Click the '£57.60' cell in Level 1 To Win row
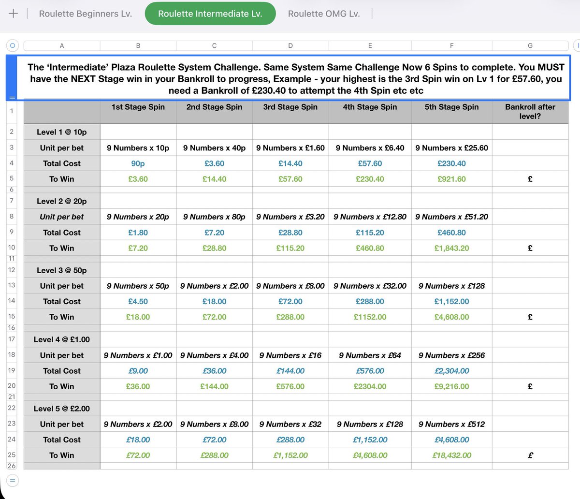 [x=290, y=179]
